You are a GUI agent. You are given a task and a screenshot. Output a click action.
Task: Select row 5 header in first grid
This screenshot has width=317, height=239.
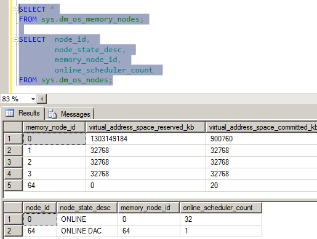[13, 186]
